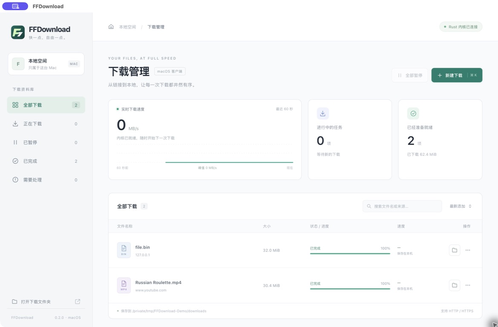
Task: Click the 全部暂停 button
Action: (x=410, y=75)
